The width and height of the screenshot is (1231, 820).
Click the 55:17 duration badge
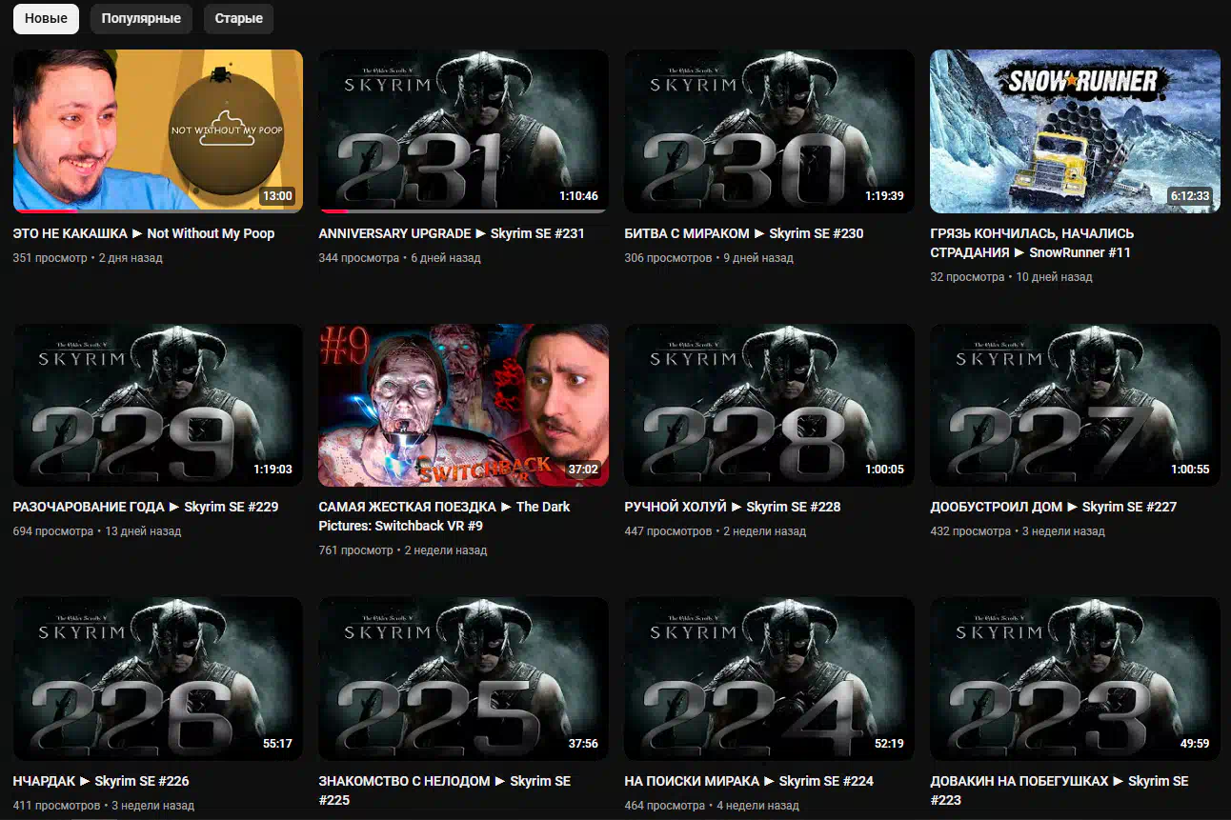coord(277,744)
